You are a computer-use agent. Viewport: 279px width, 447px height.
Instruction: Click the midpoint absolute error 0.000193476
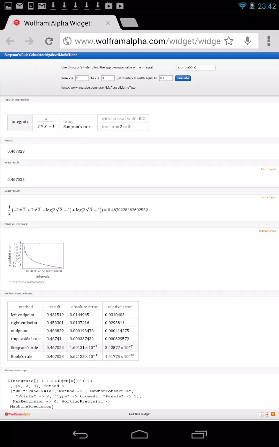point(82,331)
